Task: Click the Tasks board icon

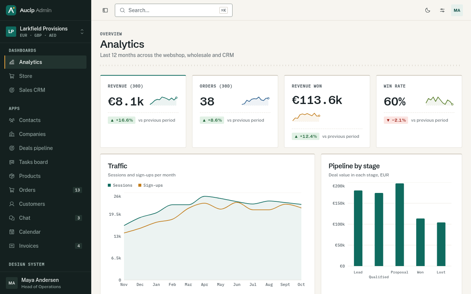Action: pyautogui.click(x=12, y=162)
